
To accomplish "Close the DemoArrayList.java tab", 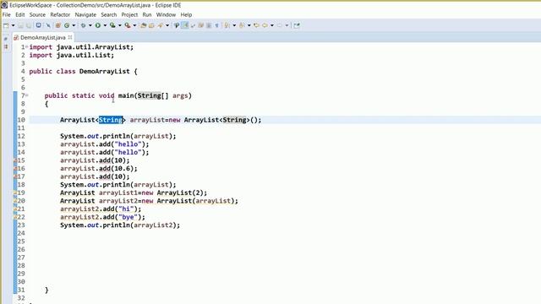I will [x=70, y=37].
